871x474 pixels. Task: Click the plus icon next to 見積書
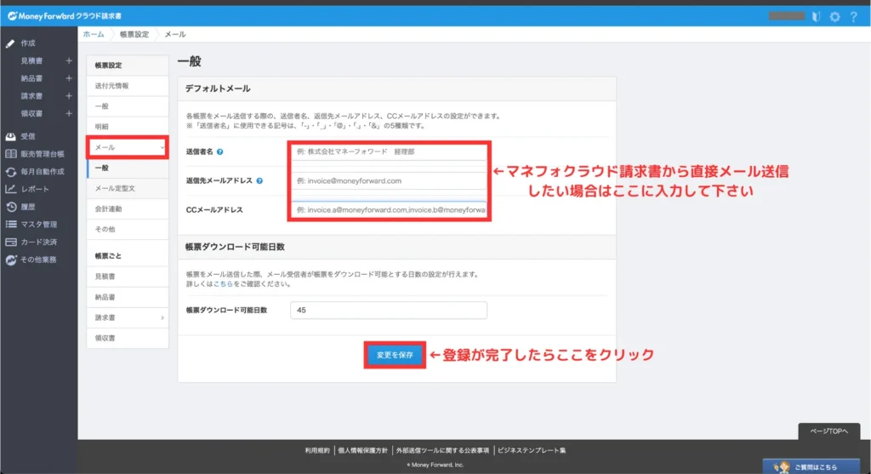69,60
